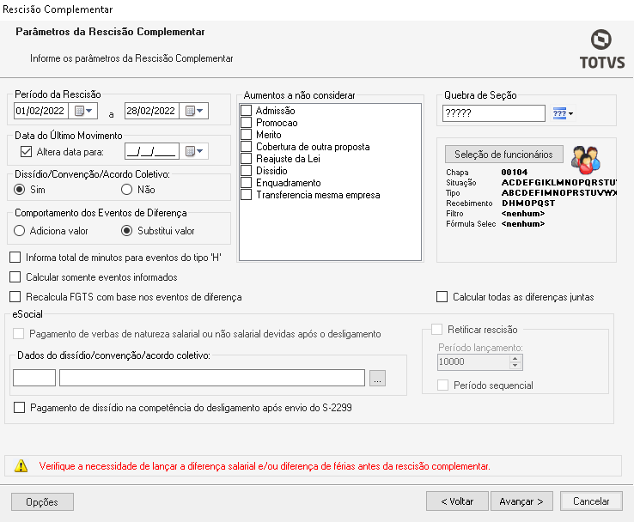Image resolution: width=634 pixels, height=522 pixels.
Task: Uncheck the Altera data para checkbox
Action: click(25, 152)
